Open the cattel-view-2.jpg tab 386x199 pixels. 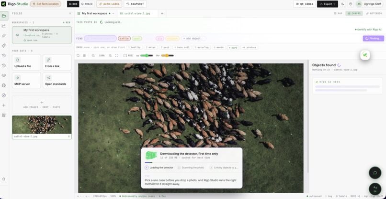[137, 13]
